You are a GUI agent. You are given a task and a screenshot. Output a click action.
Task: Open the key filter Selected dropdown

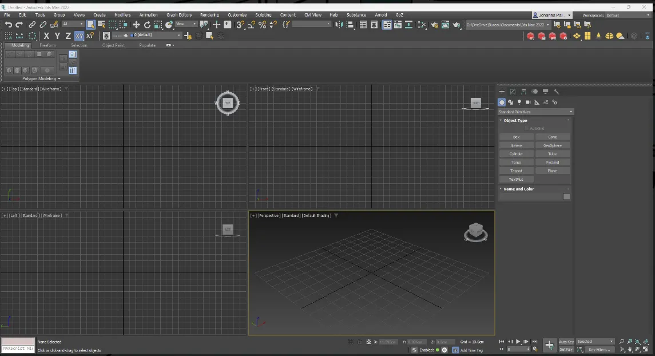click(595, 341)
